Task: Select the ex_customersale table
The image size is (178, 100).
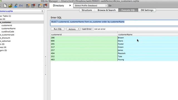Action: coord(7,35)
